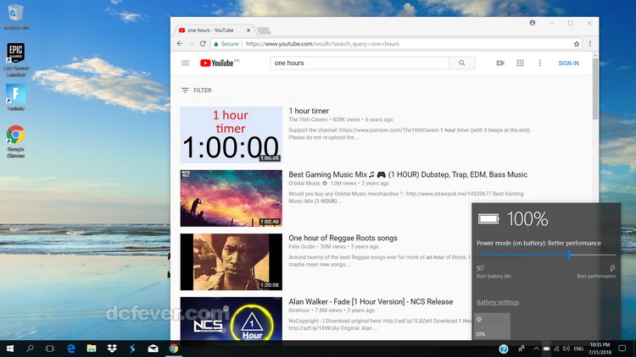Open the taskbar search icon
This screenshot has width=636, height=357.
30,349
